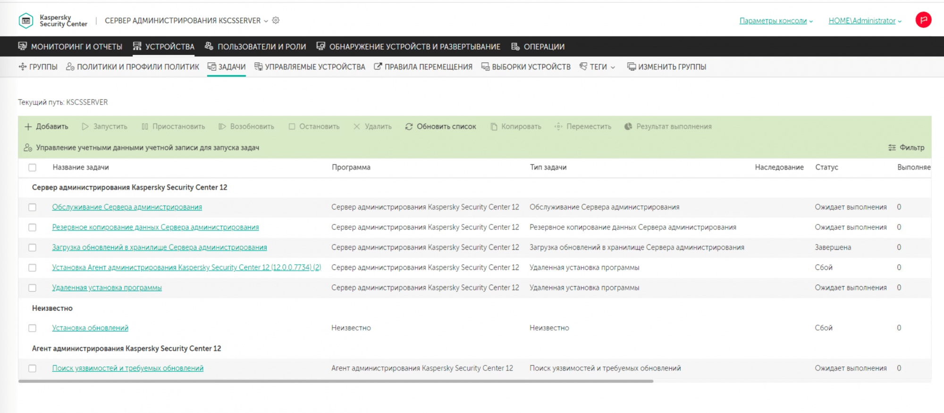Click the Kaspersky Security Center logo icon

tap(26, 21)
